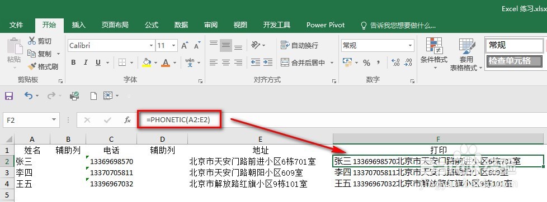
Task: Switch to the 页面布局 (Page Layout) tab
Action: click(x=115, y=25)
